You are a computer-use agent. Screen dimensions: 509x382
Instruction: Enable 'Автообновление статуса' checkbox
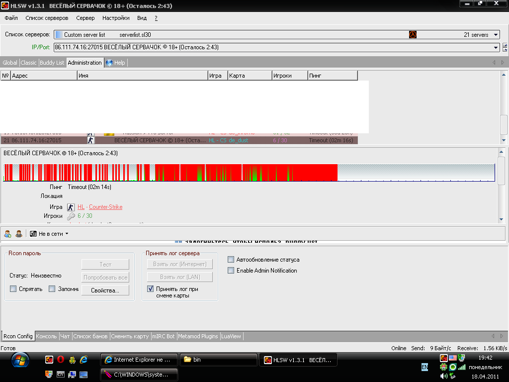[231, 259]
